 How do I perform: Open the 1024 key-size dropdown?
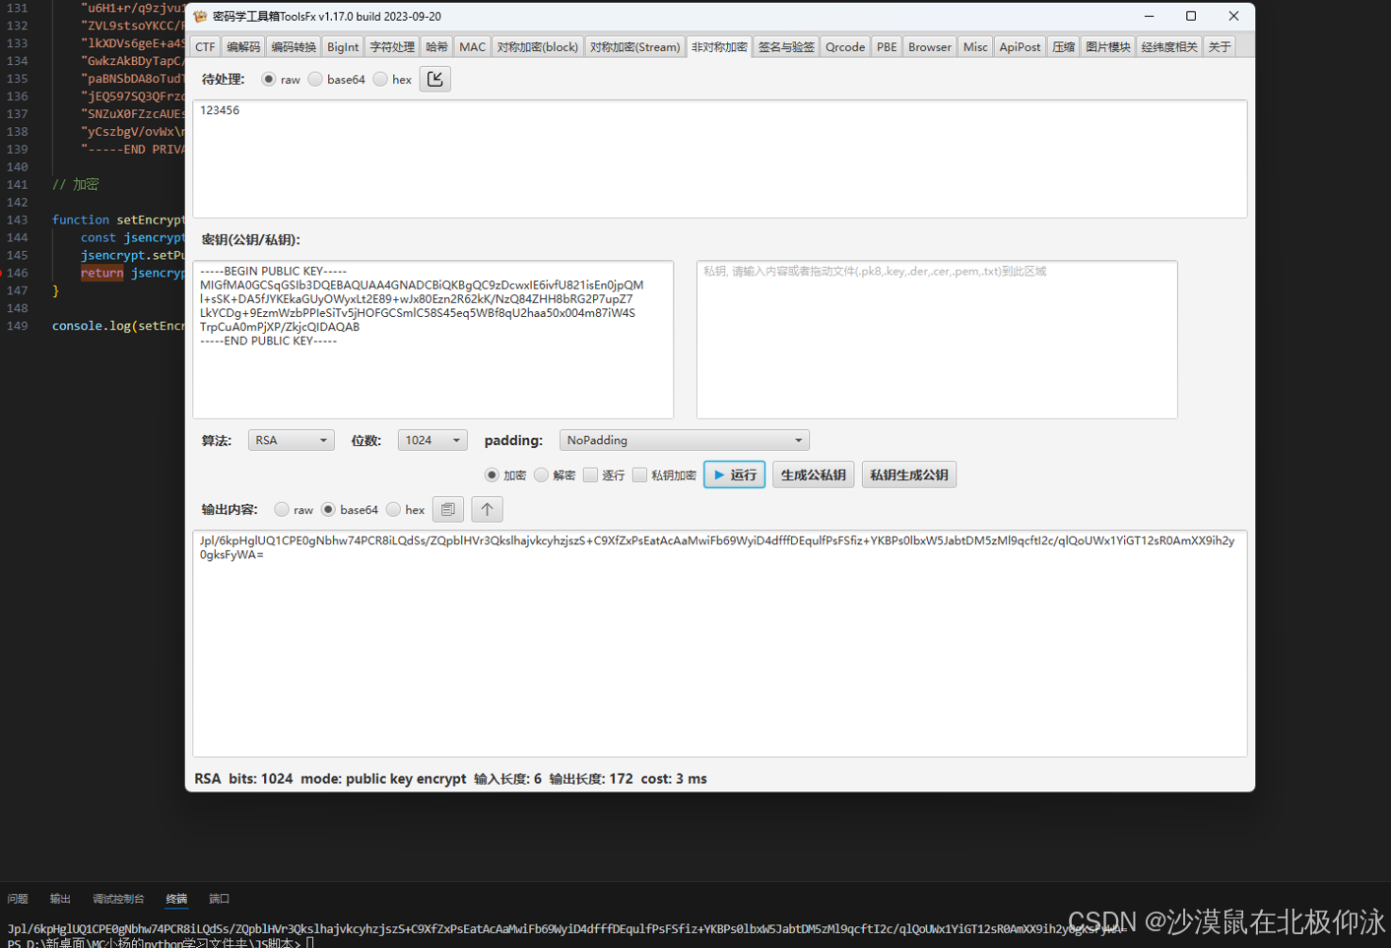coord(431,440)
